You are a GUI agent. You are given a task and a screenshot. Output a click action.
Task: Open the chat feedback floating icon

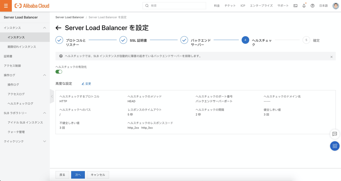[x=335, y=134]
